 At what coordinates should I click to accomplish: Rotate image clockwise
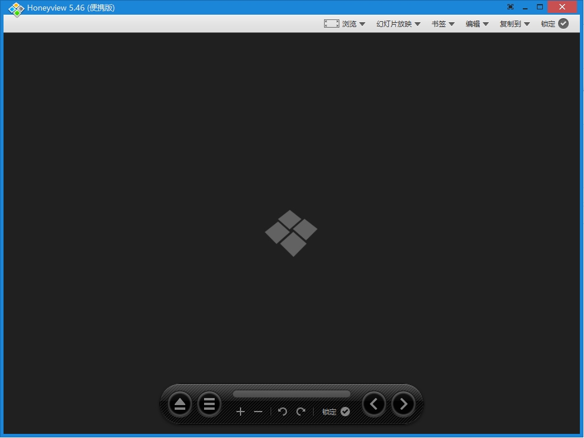point(301,412)
